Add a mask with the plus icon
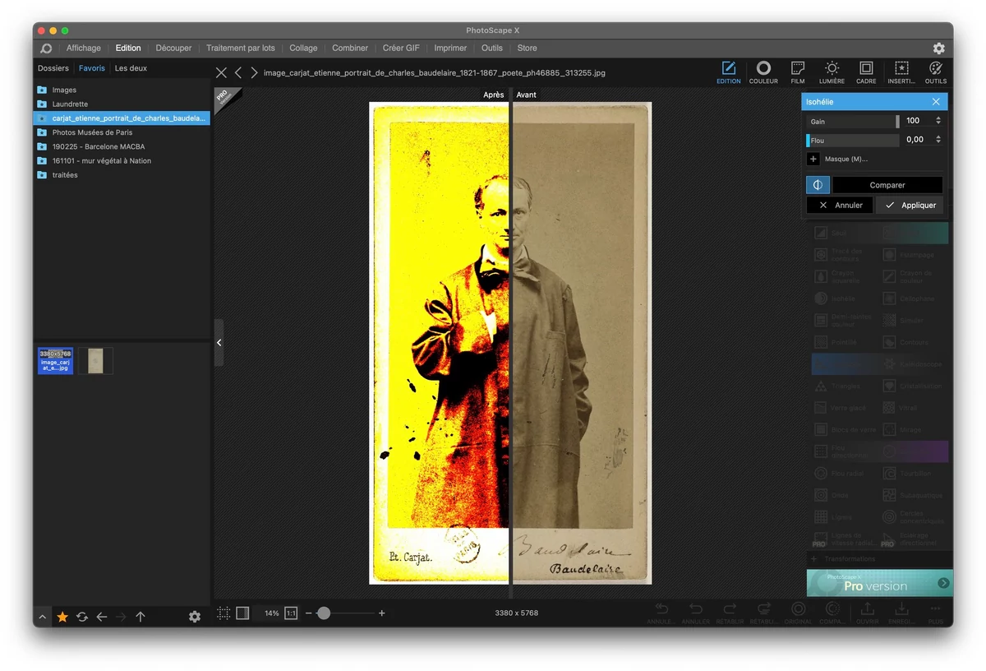This screenshot has width=986, height=671. click(813, 159)
